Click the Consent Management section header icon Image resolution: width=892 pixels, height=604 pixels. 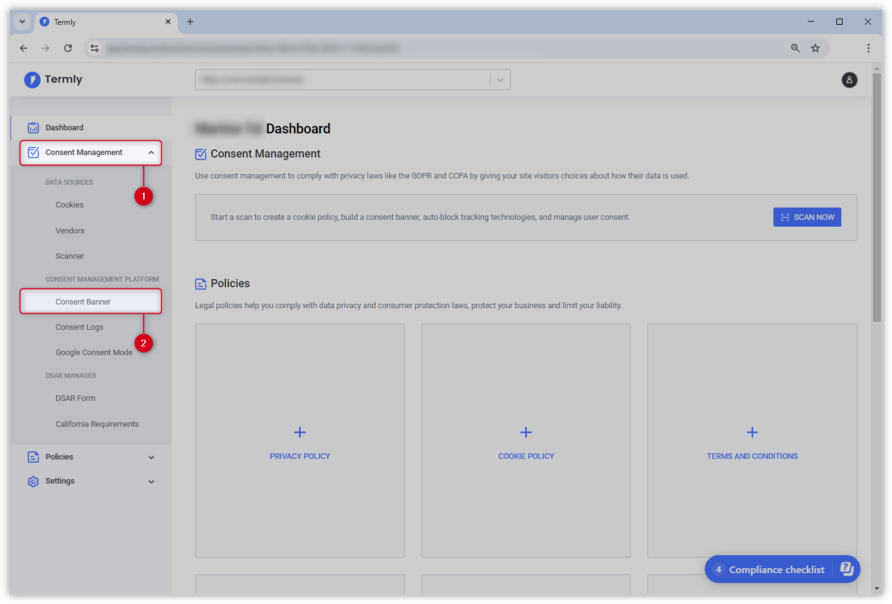[200, 154]
